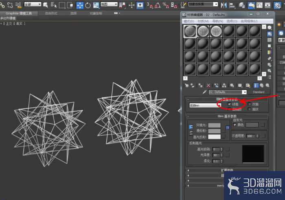Open the Layer Manager icon
This screenshot has height=200, width=285.
pyautogui.click(x=241, y=5)
